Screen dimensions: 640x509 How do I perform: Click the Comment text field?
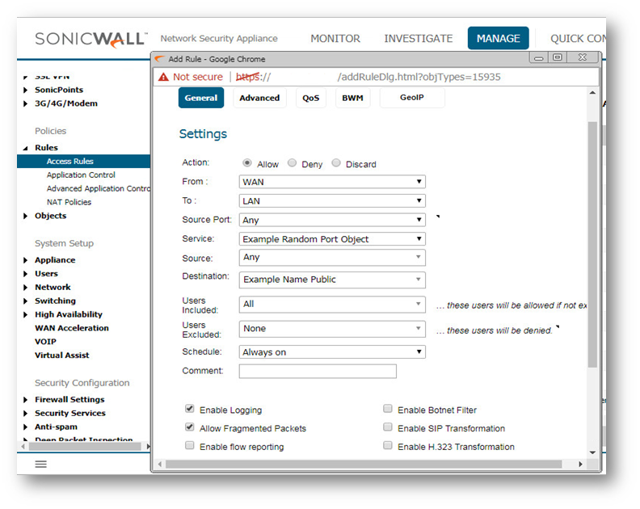click(318, 372)
